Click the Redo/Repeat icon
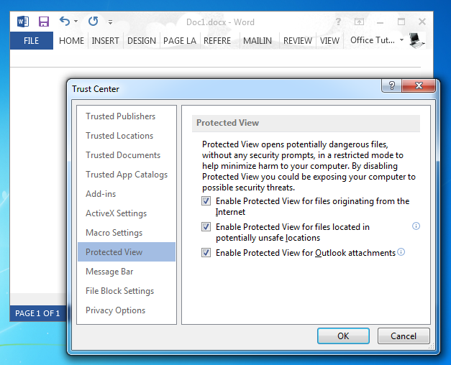451x365 pixels. (x=93, y=22)
